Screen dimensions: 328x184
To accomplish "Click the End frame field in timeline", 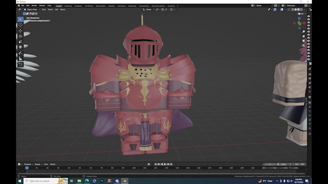I will [300, 164].
